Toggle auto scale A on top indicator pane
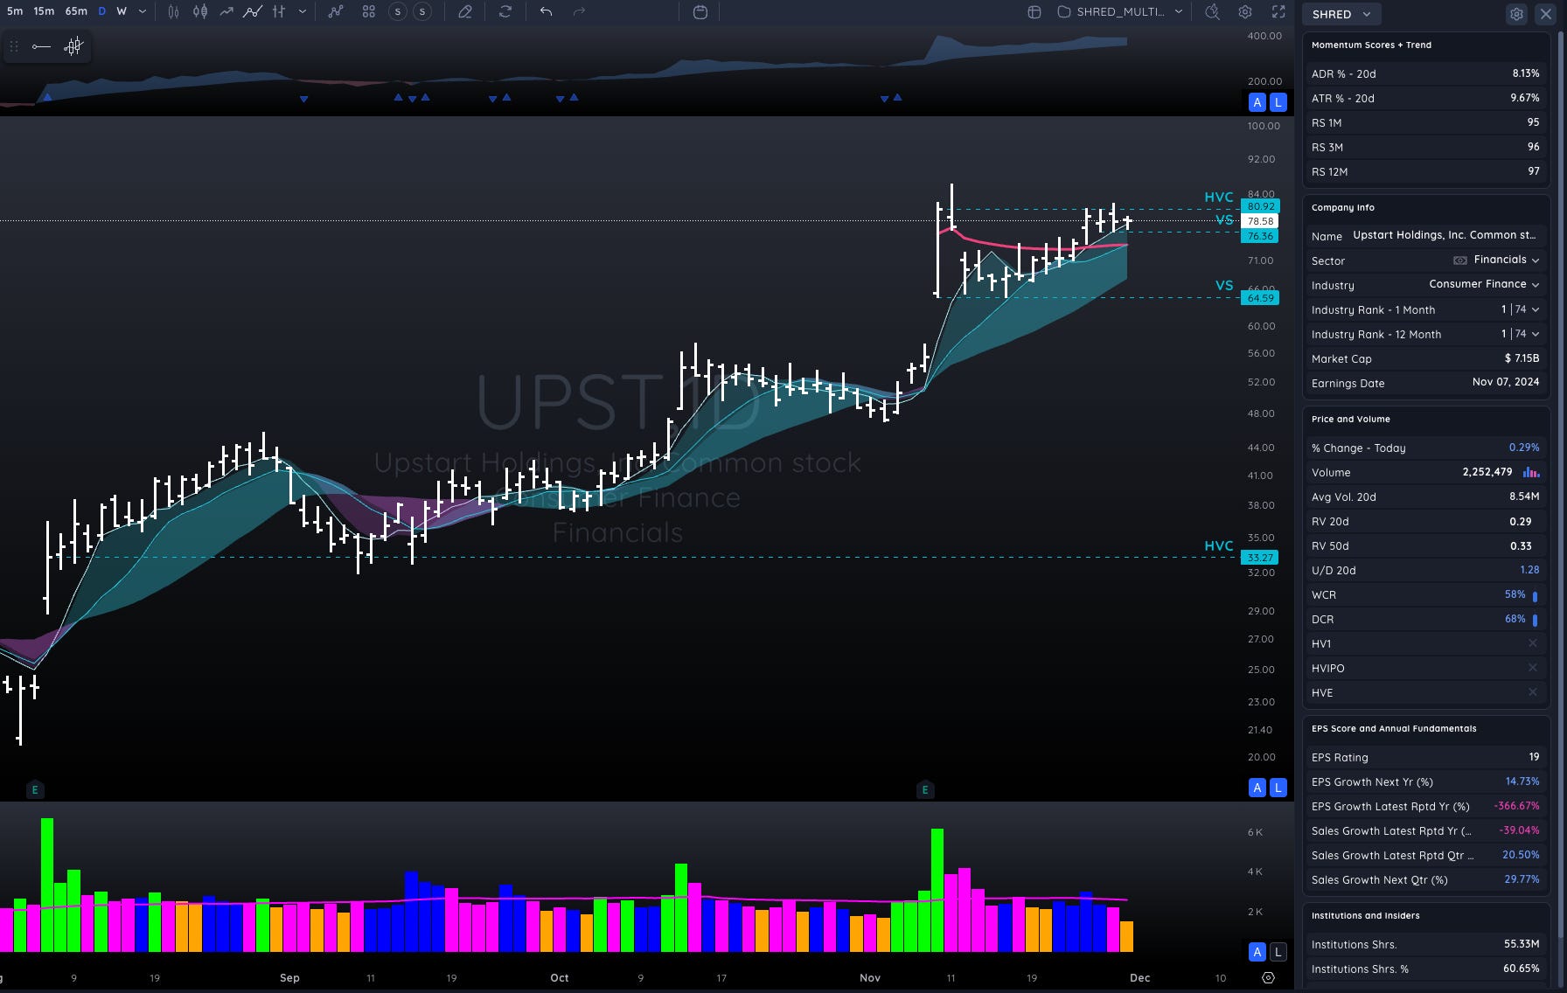Image resolution: width=1567 pixels, height=993 pixels. click(1257, 102)
